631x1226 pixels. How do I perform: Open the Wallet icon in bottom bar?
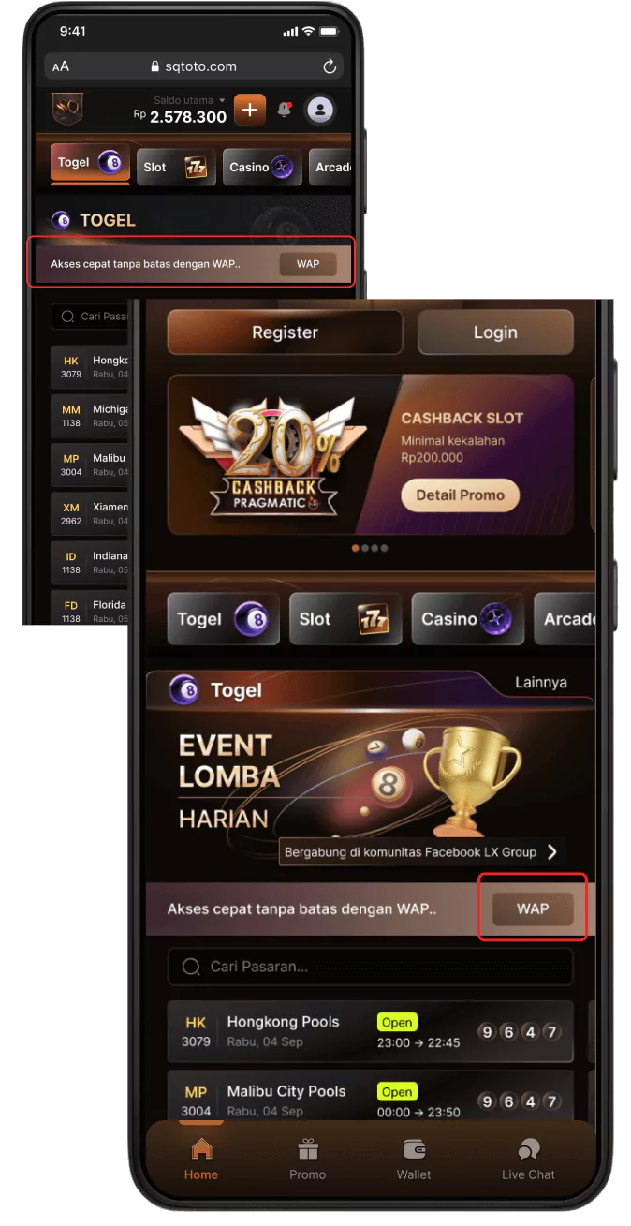pos(414,1149)
